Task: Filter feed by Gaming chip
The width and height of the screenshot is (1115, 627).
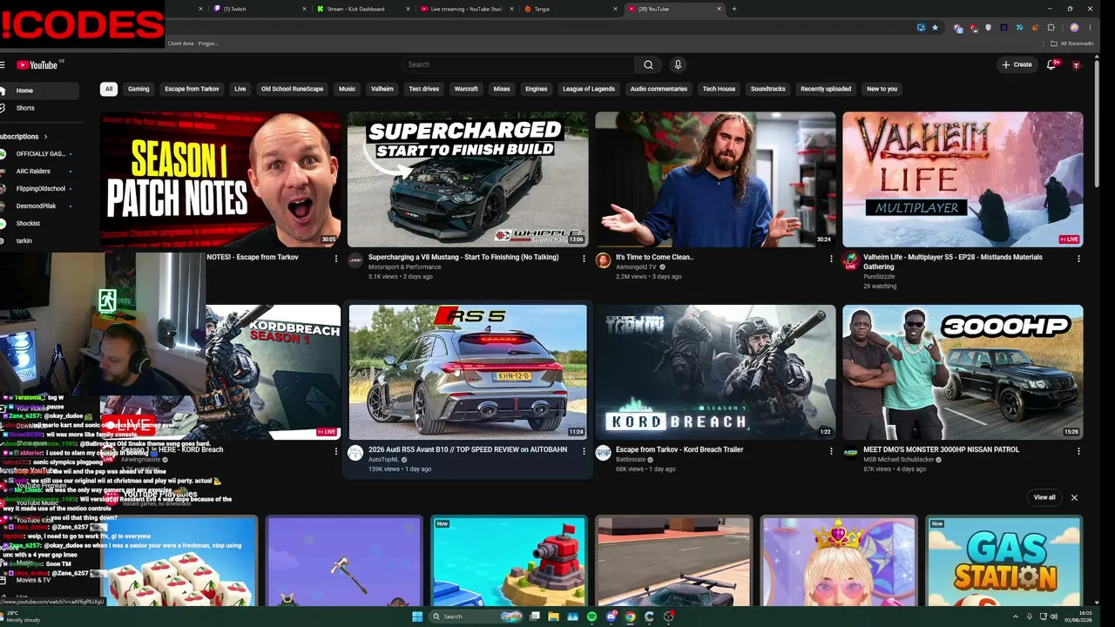Action: tap(139, 89)
